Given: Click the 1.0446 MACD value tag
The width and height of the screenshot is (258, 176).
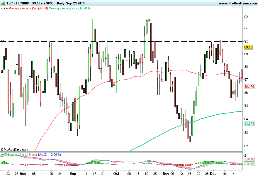Looking at the screenshot, I should click(249, 159).
